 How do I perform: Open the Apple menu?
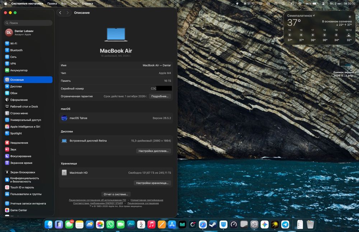(x=5, y=4)
